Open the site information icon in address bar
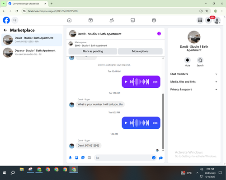Image resolution: width=226 pixels, height=180 pixels. pyautogui.click(x=24, y=11)
